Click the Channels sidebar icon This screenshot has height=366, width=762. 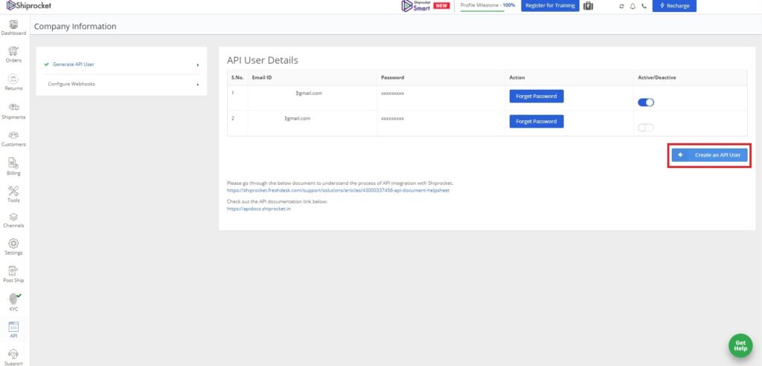(13, 217)
